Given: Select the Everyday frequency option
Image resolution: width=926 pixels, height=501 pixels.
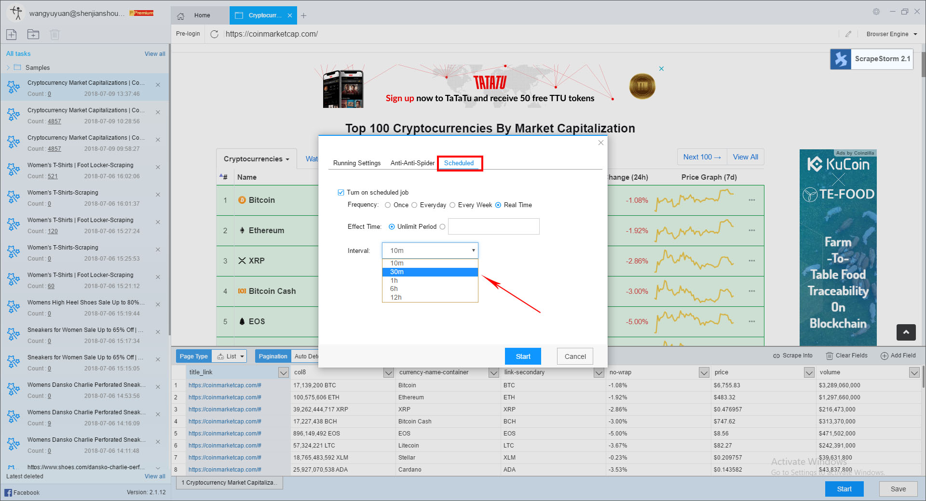Looking at the screenshot, I should pyautogui.click(x=414, y=205).
